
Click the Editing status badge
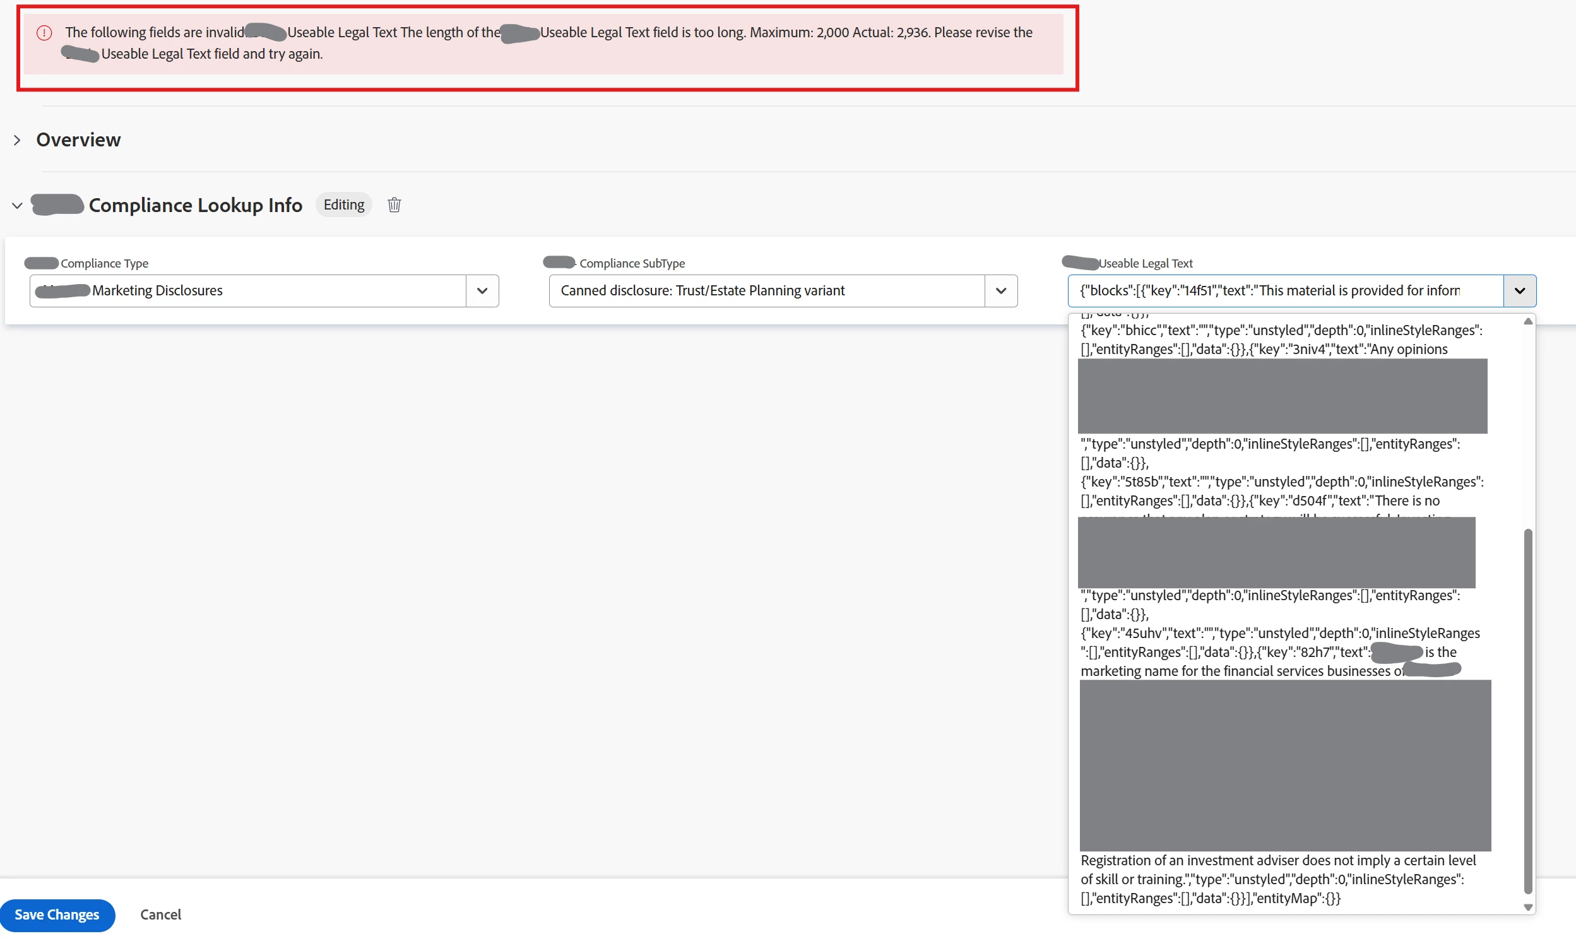point(343,205)
